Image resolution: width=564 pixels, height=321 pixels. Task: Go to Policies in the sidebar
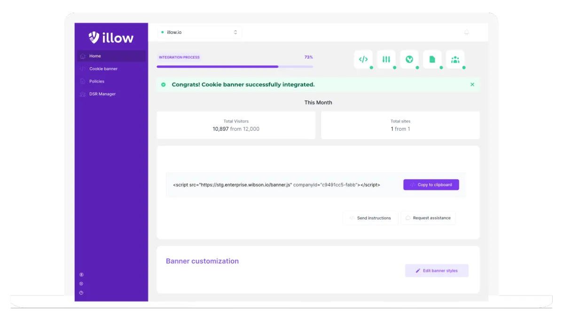[111, 81]
